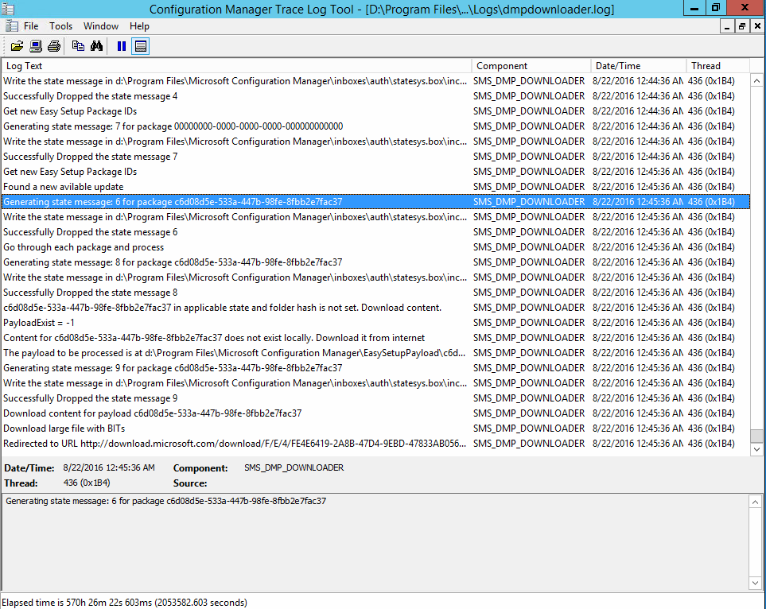Click details pane scrollbar up arrow
The image size is (766, 609).
[x=755, y=502]
